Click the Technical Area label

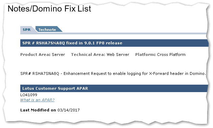(88, 55)
